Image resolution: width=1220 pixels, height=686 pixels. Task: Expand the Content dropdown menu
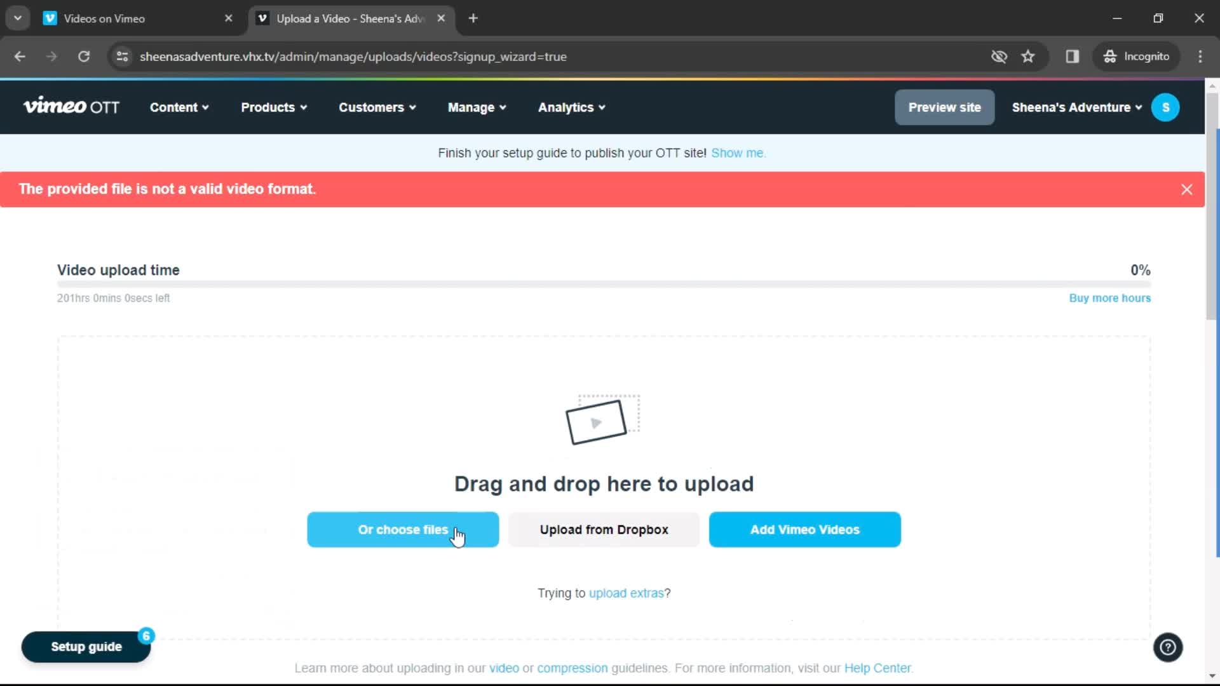[179, 107]
